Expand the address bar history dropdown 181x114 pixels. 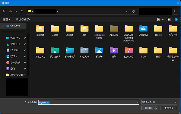(x=126, y=11)
